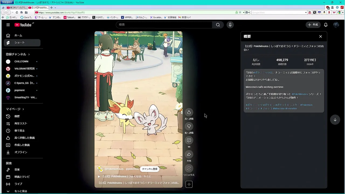The image size is (345, 194).
Task: Click the X search toolbar icon
Action: coord(315,12)
